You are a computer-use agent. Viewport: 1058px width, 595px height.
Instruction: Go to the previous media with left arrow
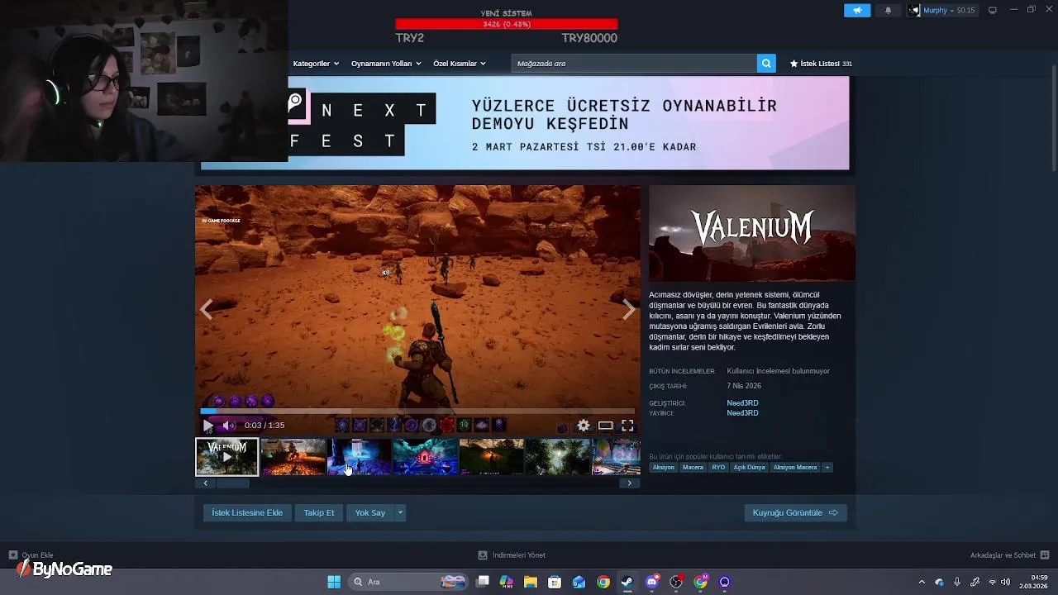pyautogui.click(x=207, y=309)
